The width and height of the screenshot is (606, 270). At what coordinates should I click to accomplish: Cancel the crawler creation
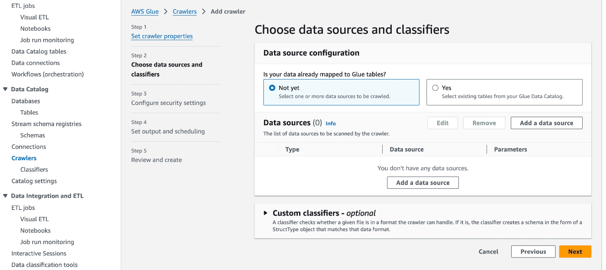click(488, 251)
